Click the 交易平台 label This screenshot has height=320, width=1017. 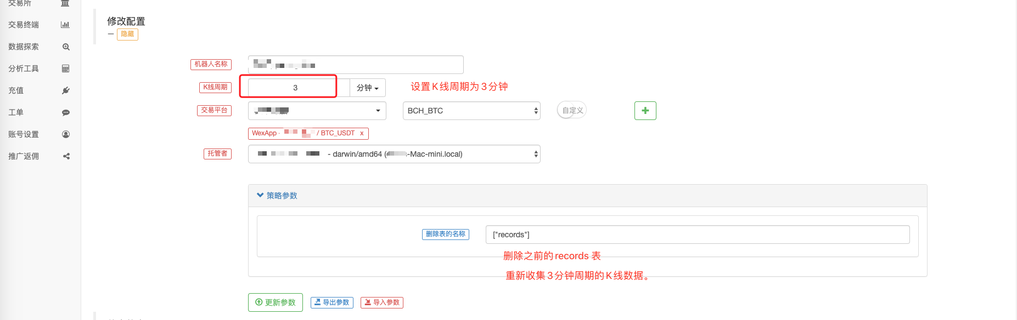(215, 110)
